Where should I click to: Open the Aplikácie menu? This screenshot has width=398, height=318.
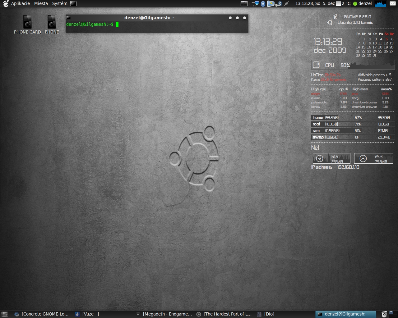21,3
